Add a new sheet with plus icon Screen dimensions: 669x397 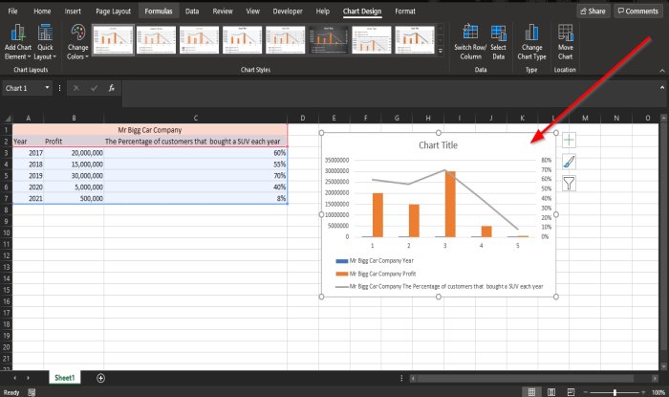click(100, 378)
